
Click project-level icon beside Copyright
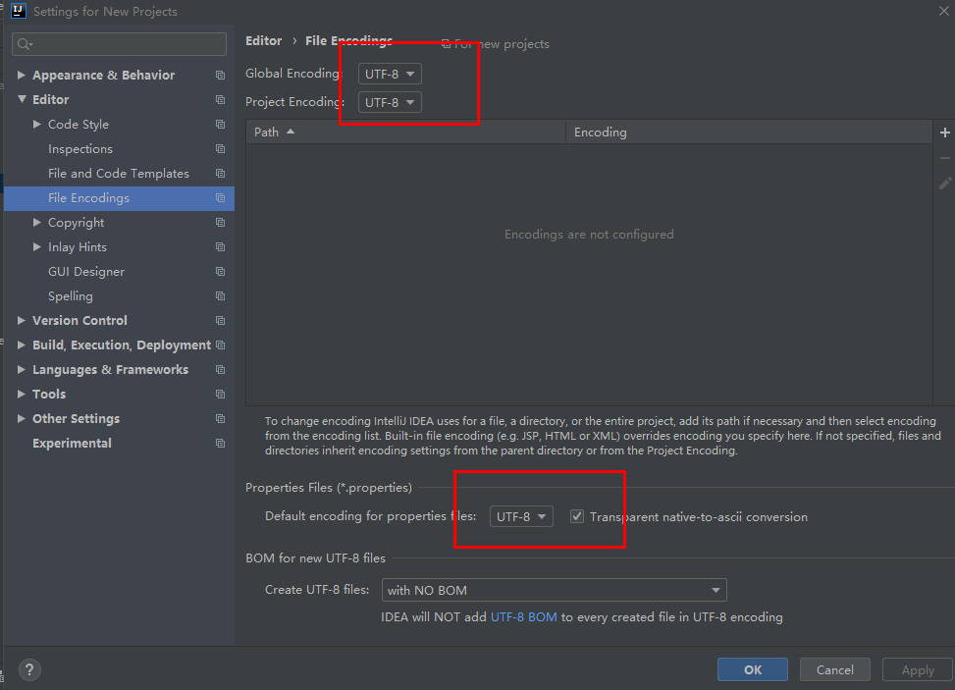220,222
